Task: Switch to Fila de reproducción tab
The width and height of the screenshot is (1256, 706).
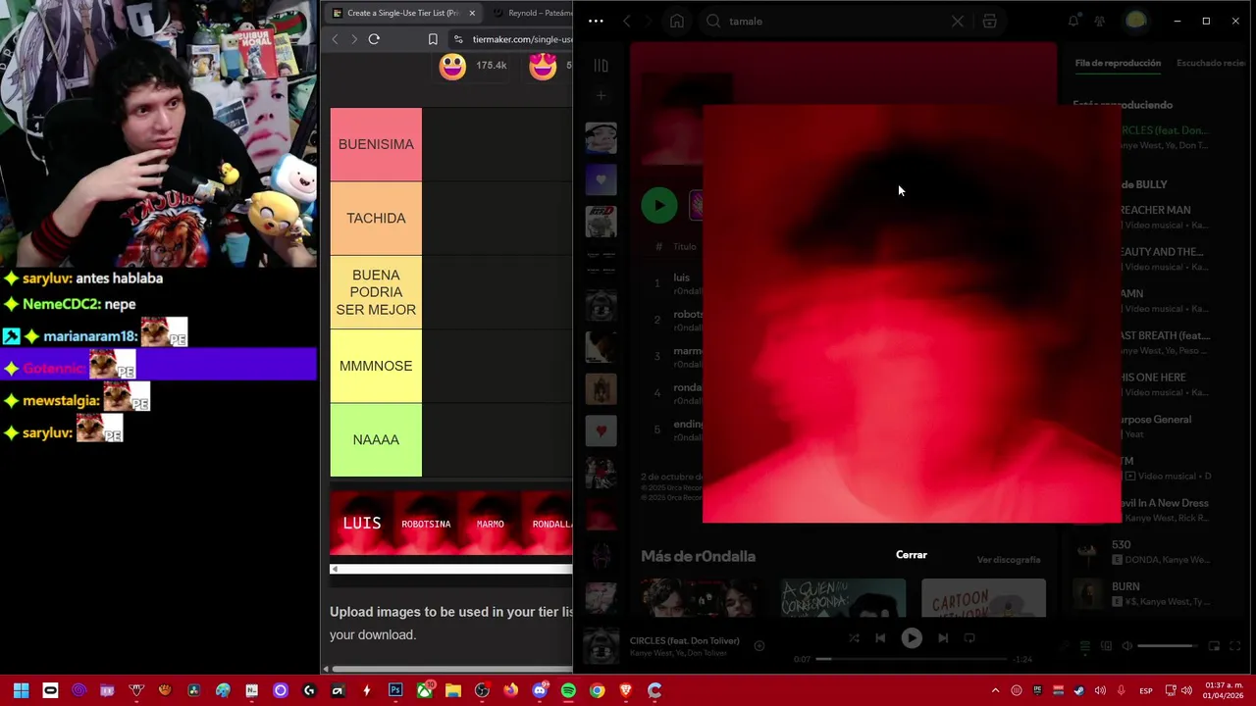Action: point(1118,63)
